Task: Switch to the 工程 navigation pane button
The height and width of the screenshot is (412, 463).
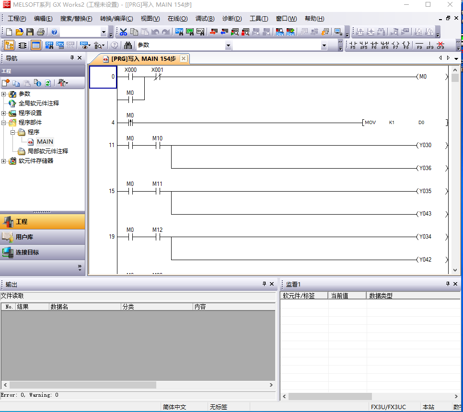Action: click(43, 222)
